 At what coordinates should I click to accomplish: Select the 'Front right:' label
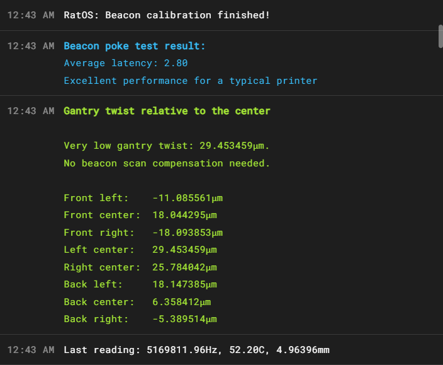(99, 233)
